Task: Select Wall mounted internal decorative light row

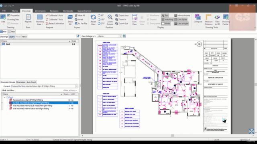Action: tap(43, 108)
